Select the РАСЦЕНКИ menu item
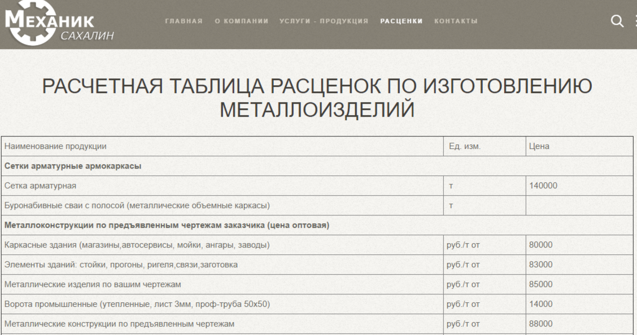 (402, 21)
